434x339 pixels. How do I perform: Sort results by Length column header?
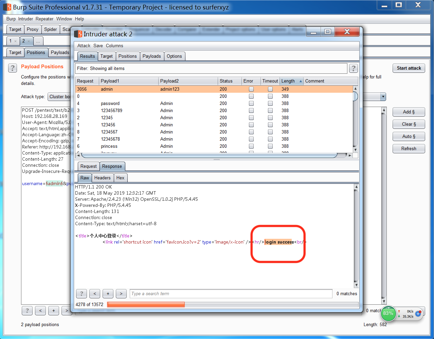click(291, 81)
